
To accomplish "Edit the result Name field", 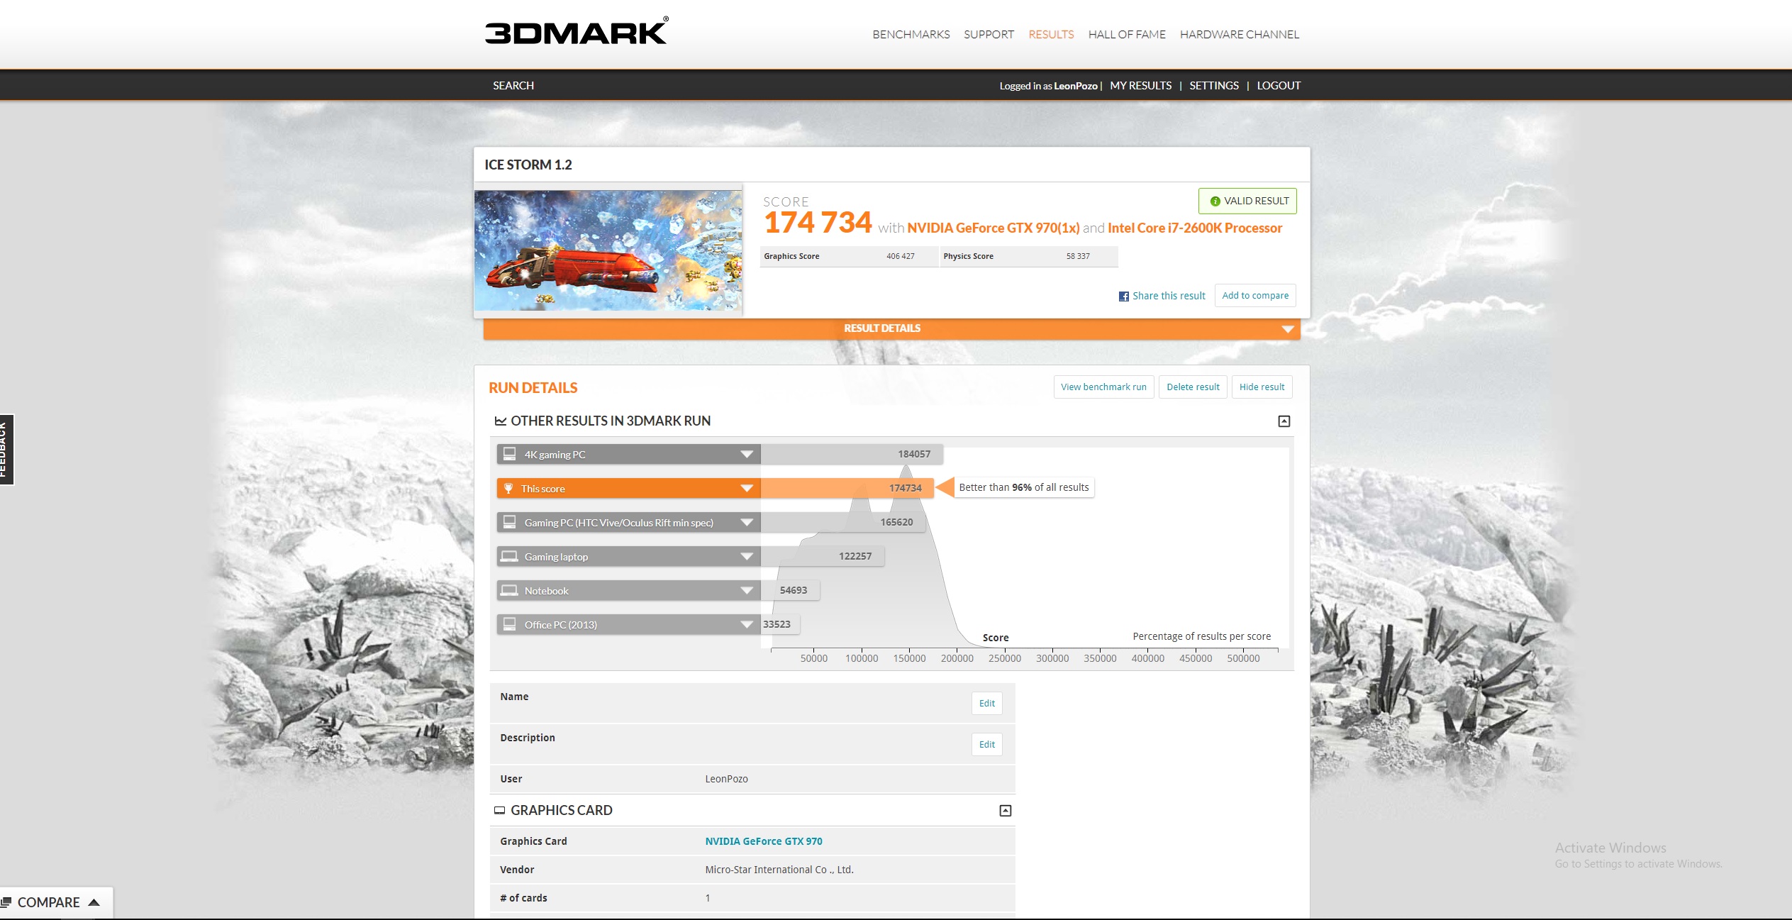I will (x=986, y=703).
